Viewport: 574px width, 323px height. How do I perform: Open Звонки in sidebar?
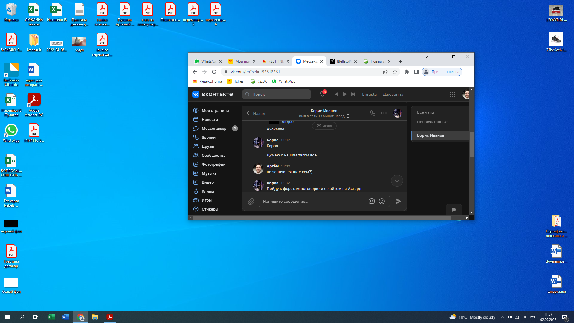pyautogui.click(x=209, y=137)
